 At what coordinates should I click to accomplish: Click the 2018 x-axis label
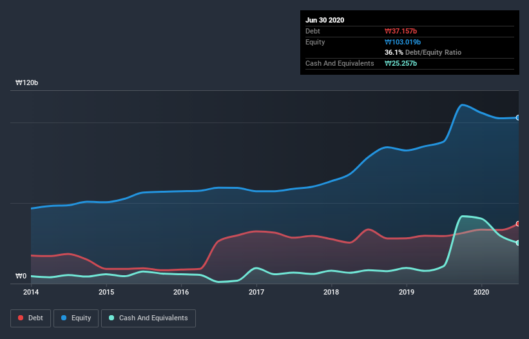coord(331,292)
